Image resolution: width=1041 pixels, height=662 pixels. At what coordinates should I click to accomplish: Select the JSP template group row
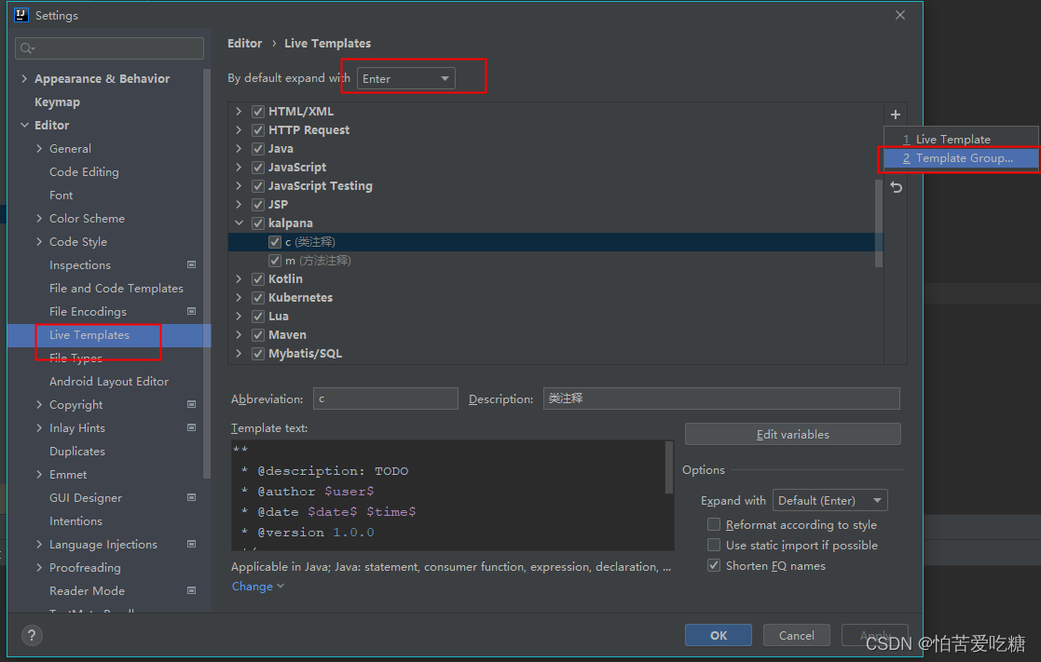click(555, 204)
